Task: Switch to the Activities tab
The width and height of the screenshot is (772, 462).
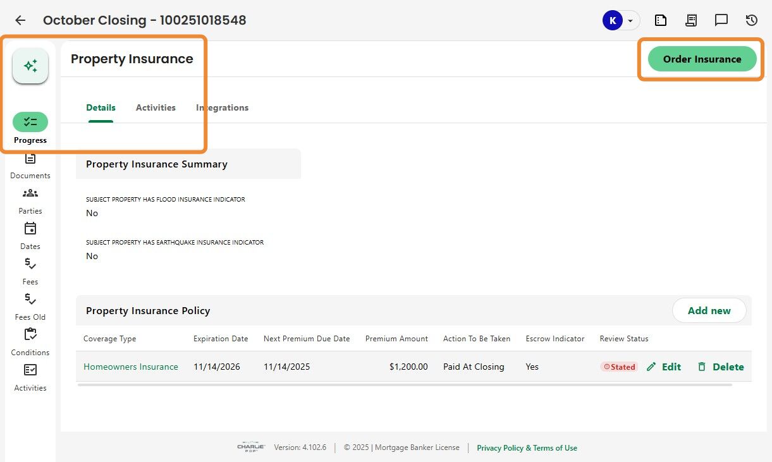Action: click(x=156, y=107)
